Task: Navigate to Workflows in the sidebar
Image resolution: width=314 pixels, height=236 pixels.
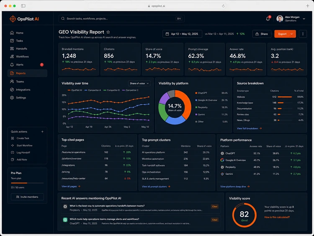Action: click(x=28, y=57)
